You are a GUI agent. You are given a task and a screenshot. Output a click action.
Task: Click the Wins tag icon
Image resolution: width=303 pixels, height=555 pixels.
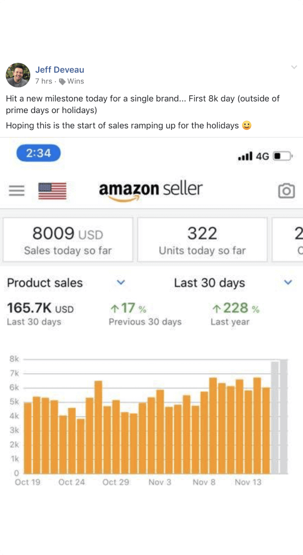pos(62,81)
